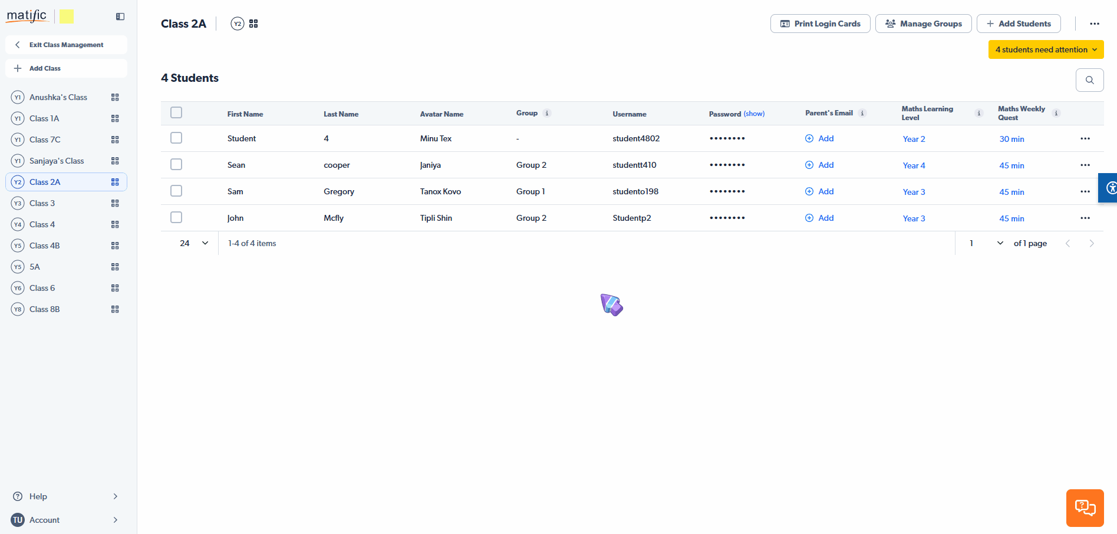Image resolution: width=1117 pixels, height=534 pixels.
Task: Open the Help menu in sidebar
Action: [x=65, y=496]
